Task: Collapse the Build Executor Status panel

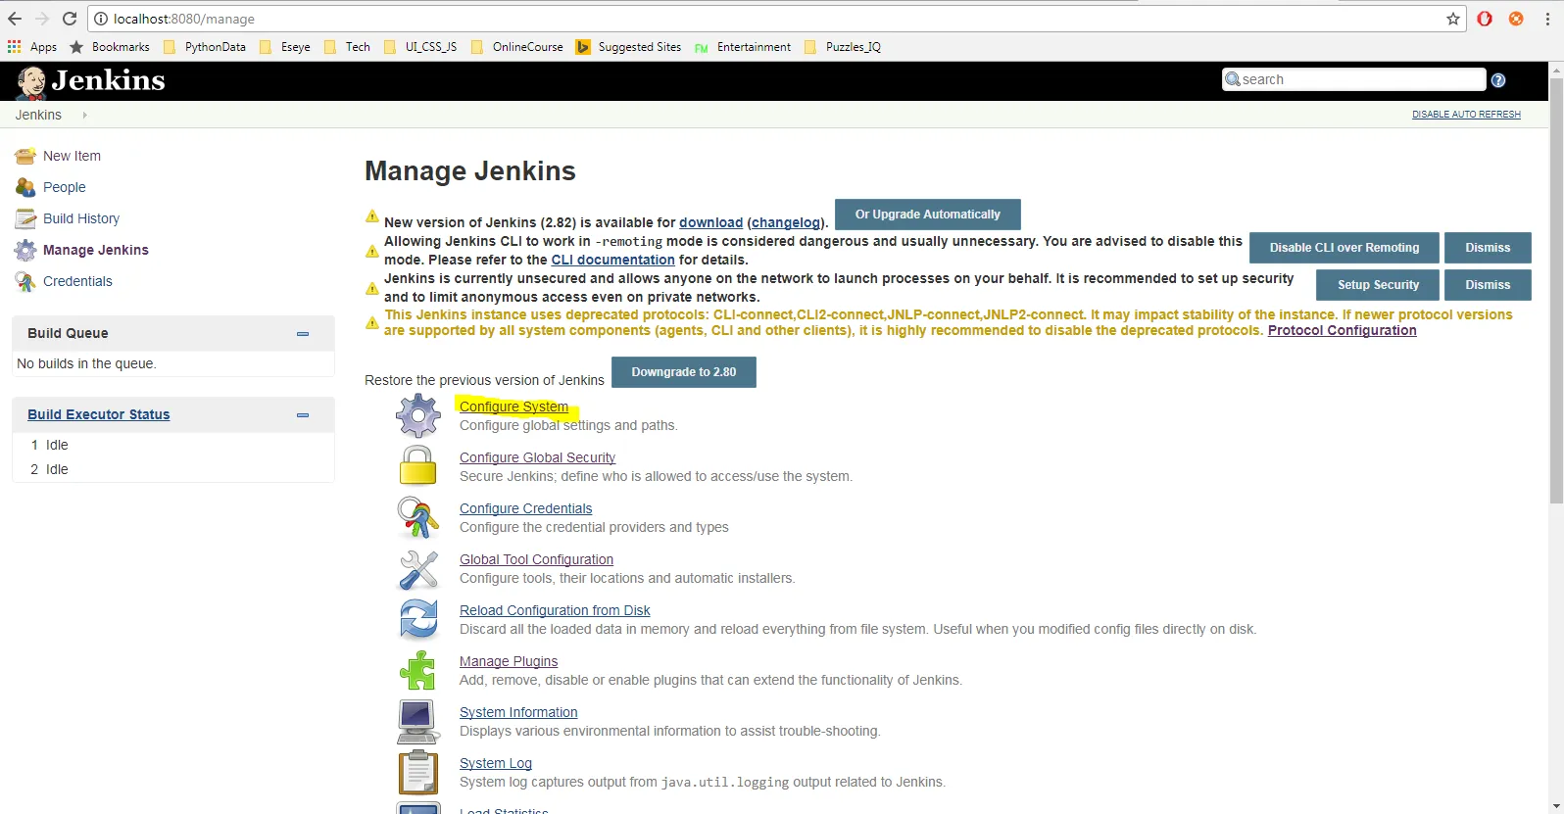Action: pyautogui.click(x=303, y=415)
